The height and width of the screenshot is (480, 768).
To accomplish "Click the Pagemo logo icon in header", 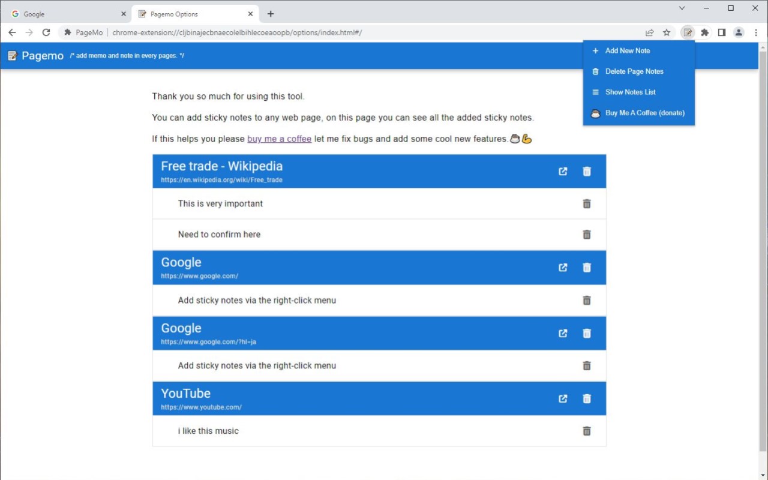I will point(12,56).
